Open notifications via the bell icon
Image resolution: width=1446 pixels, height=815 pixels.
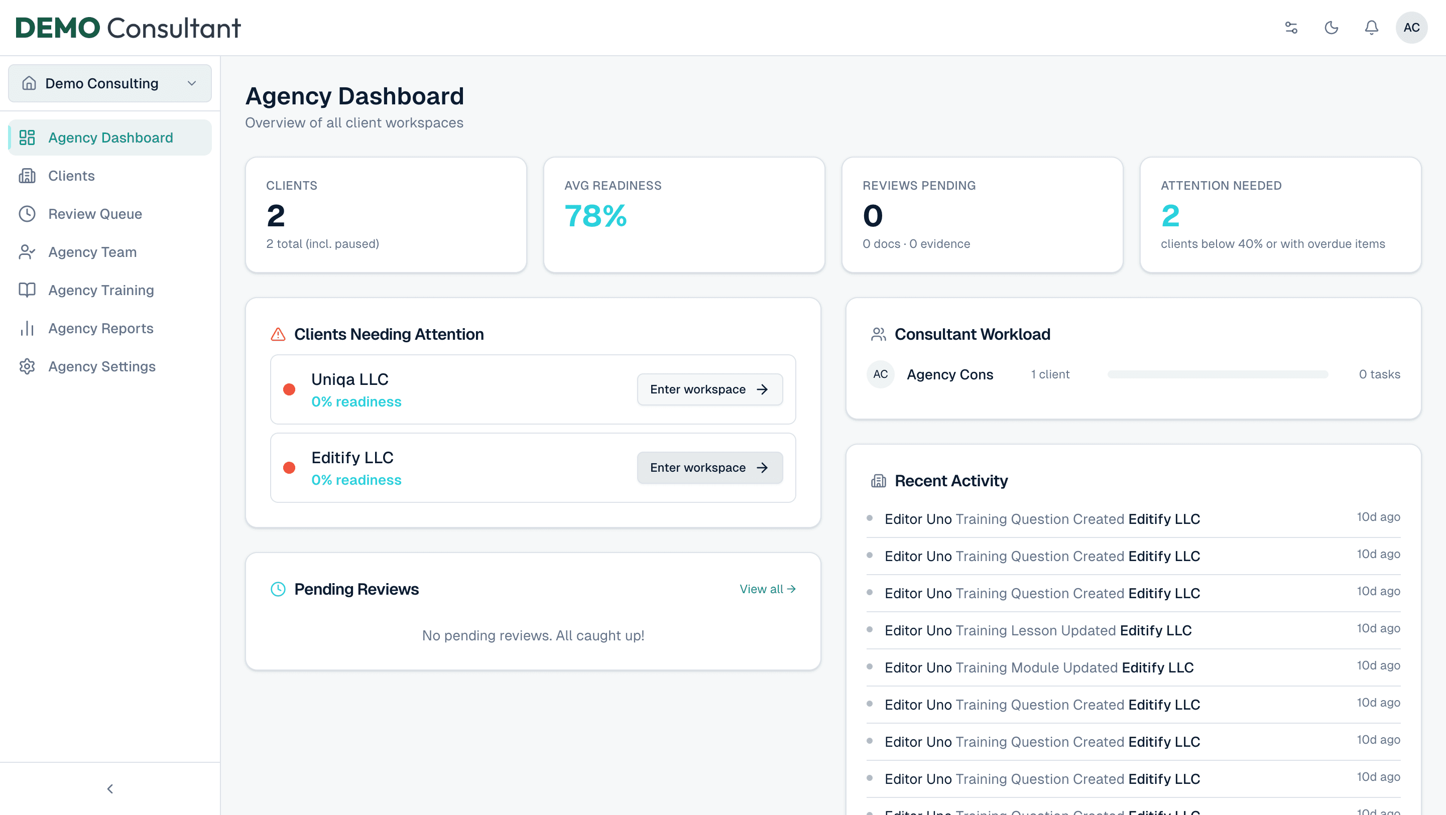click(1371, 28)
